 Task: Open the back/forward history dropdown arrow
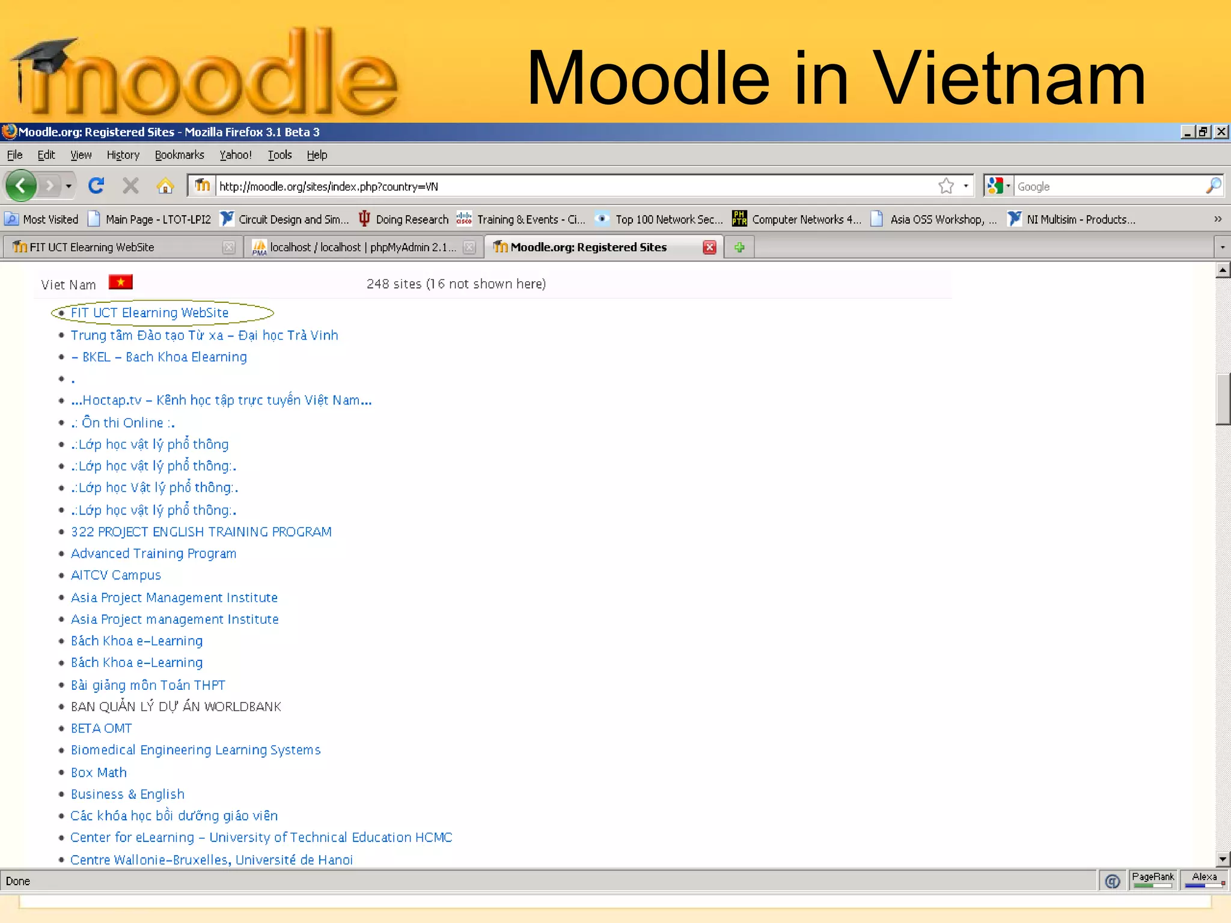pos(69,186)
